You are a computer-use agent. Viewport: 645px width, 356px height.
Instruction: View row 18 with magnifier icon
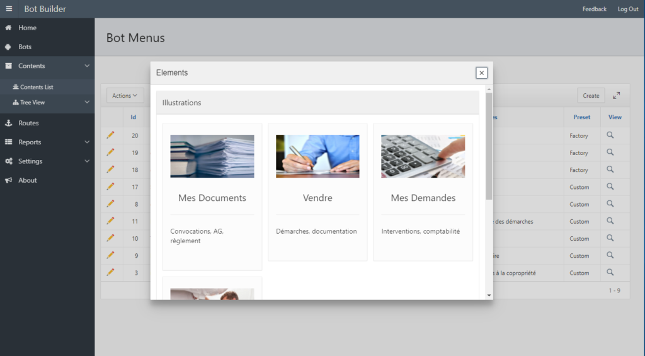coord(610,169)
